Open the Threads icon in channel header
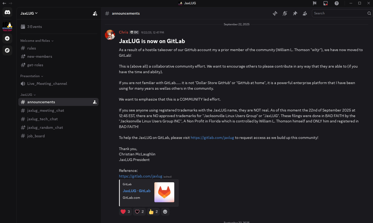 [x=275, y=13]
